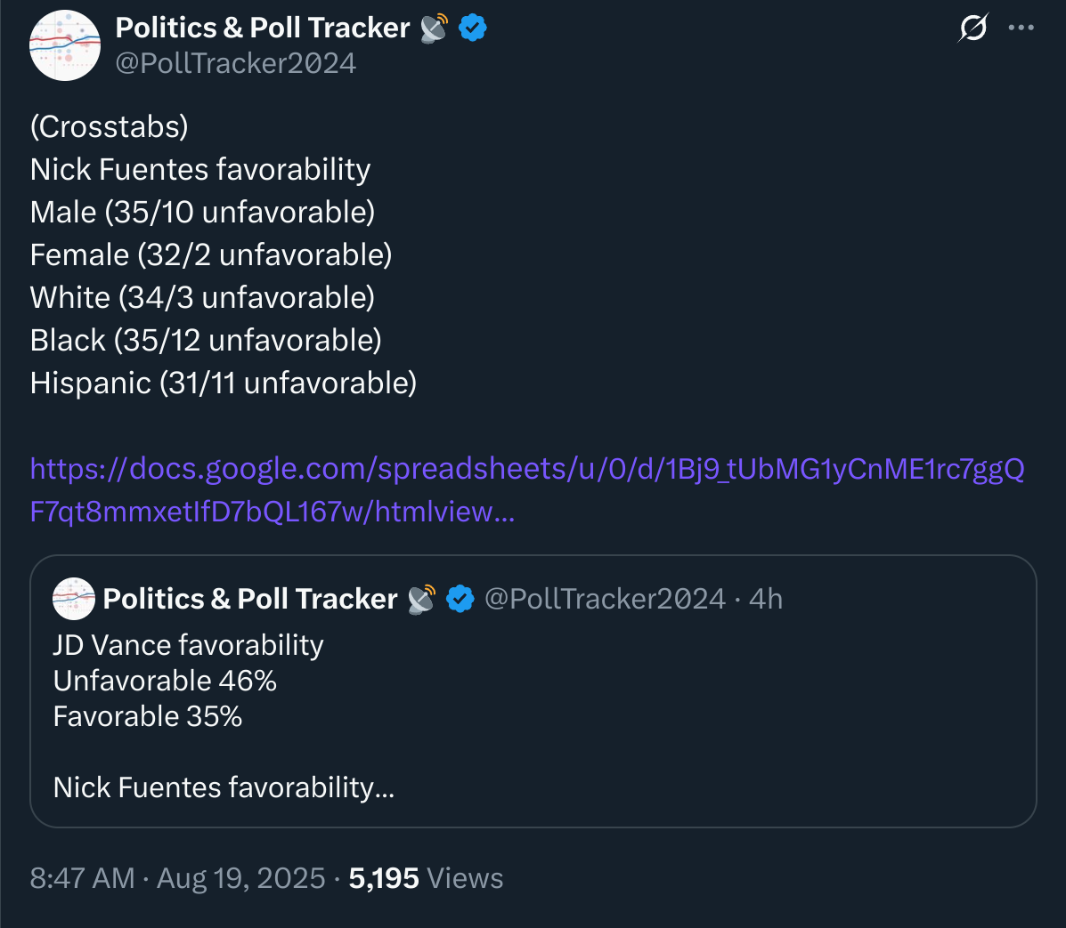The width and height of the screenshot is (1066, 928).
Task: Open the Politics & Poll Tracker display name
Action: point(263,28)
